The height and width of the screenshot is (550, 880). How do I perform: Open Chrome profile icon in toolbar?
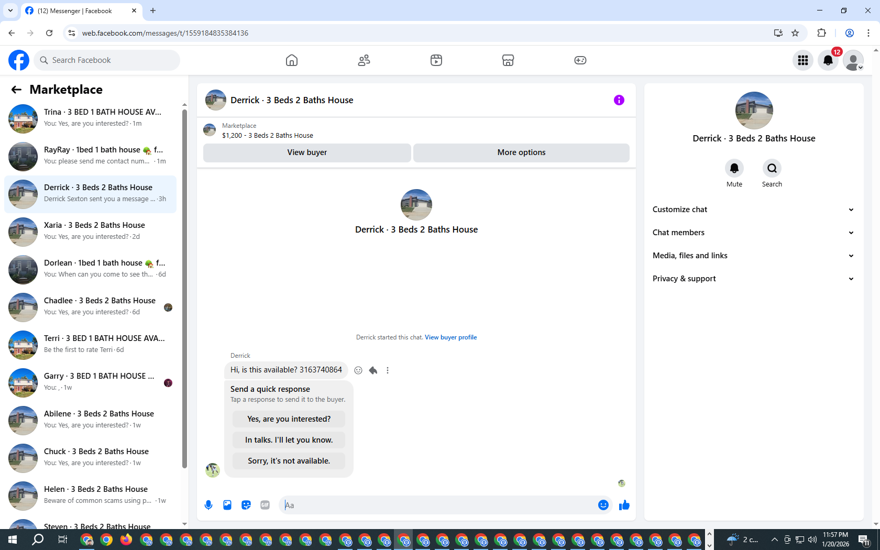pos(850,33)
